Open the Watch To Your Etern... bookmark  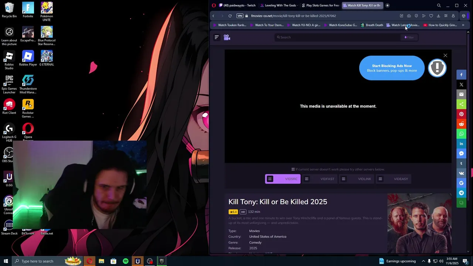point(266,25)
